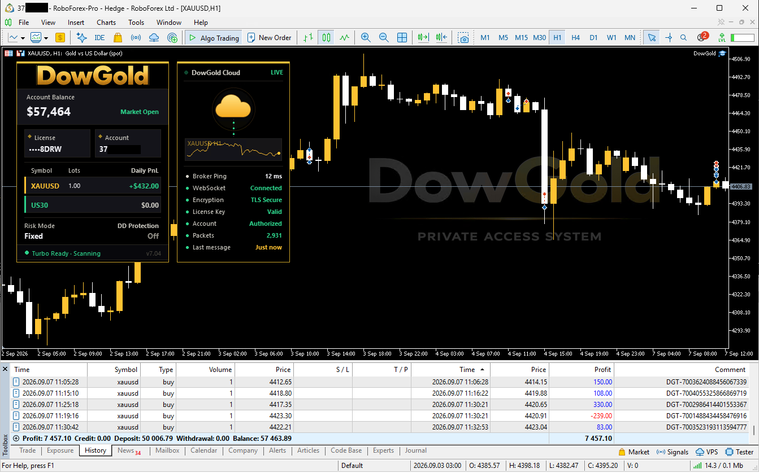Click the Market shortcut in toolbox footer
759x473 pixels.
click(634, 452)
